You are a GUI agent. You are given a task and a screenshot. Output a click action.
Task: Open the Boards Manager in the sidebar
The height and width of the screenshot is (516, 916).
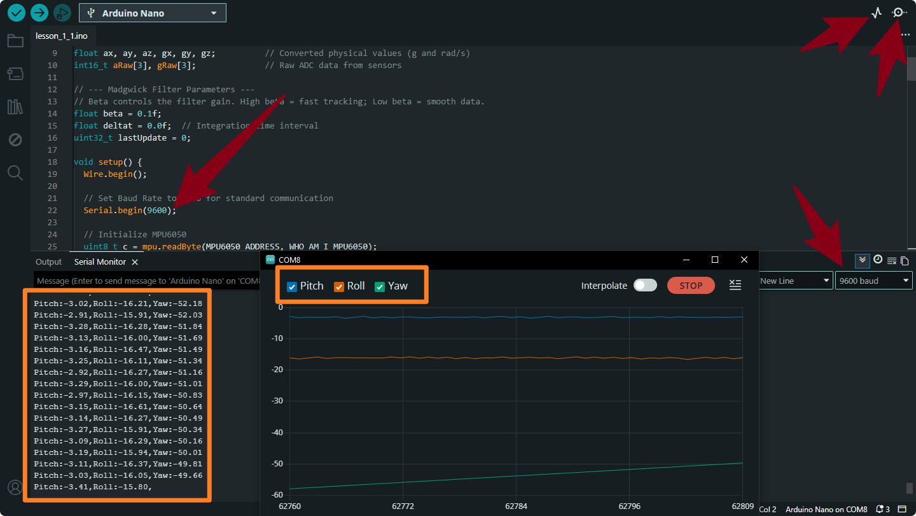15,74
